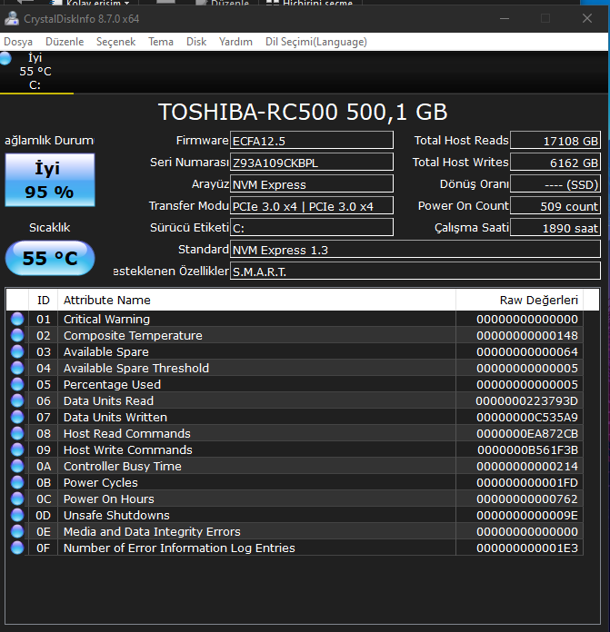The height and width of the screenshot is (632, 610).
Task: Click the status orb for Available Spare Threshold
Action: (x=17, y=368)
